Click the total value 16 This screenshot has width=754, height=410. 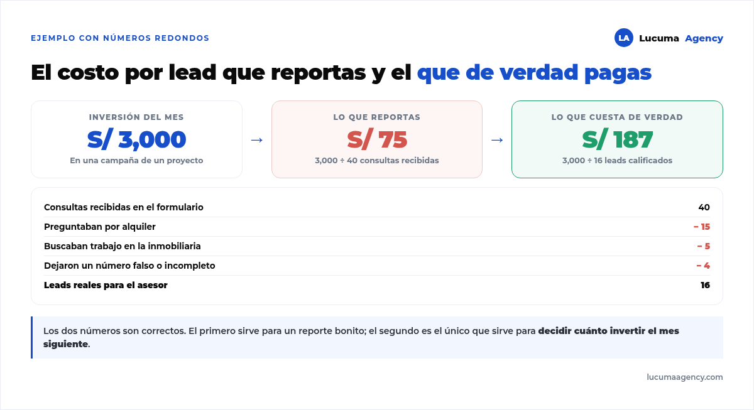[x=705, y=285]
